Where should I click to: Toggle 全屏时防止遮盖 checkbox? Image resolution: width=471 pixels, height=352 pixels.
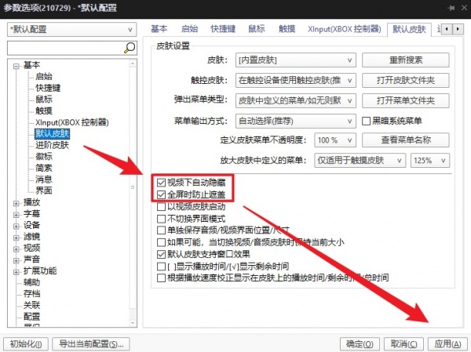tap(162, 194)
